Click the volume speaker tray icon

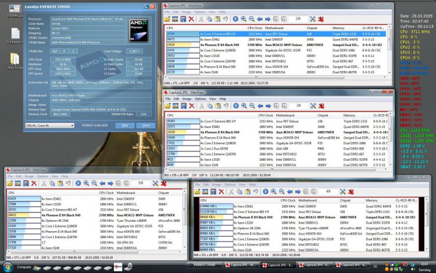click(413, 269)
